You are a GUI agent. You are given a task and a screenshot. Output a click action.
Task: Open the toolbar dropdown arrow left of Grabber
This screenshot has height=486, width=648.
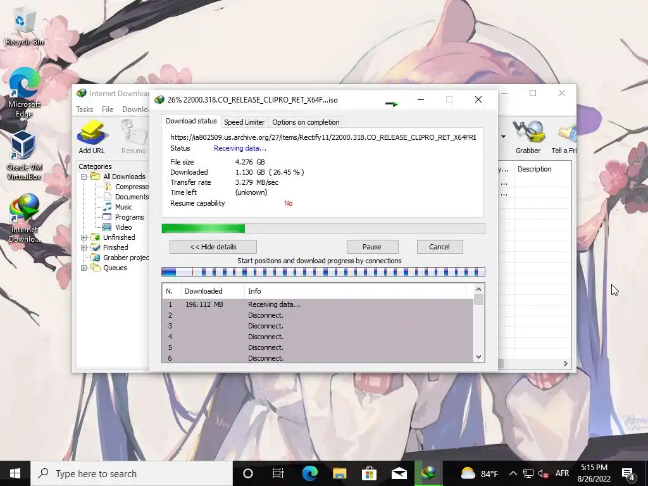click(x=503, y=137)
